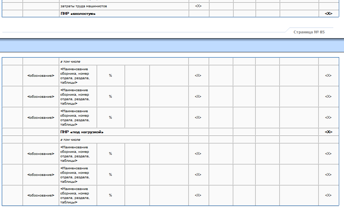Image resolution: width=344 pixels, height=212 pixels.
Task: Click the rightmost <X> in the first row under the page-top 'в том числе'
Action: click(328, 75)
